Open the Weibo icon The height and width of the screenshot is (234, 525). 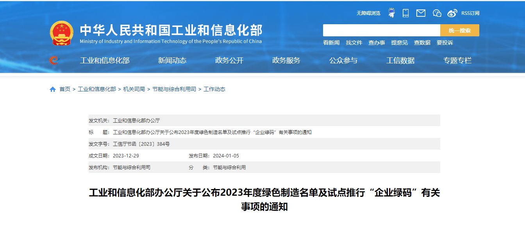pyautogui.click(x=452, y=13)
